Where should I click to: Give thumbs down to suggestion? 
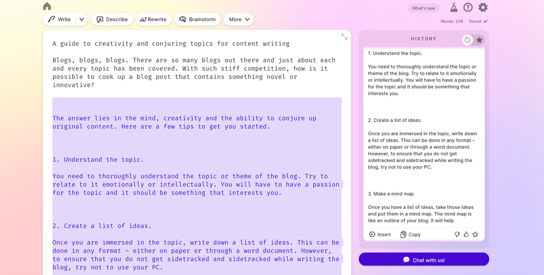[x=457, y=235]
